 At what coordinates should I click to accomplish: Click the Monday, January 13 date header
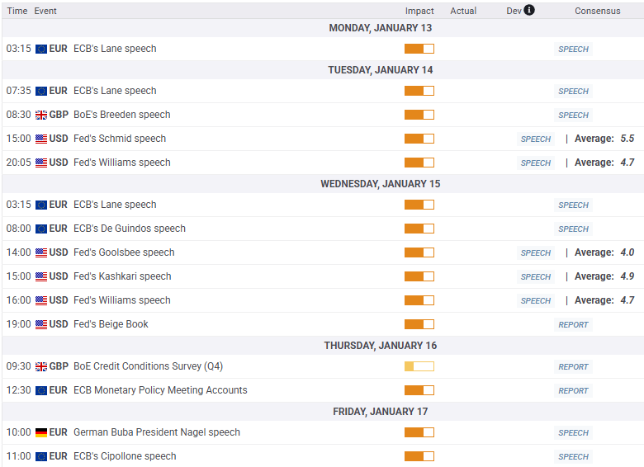(381, 28)
